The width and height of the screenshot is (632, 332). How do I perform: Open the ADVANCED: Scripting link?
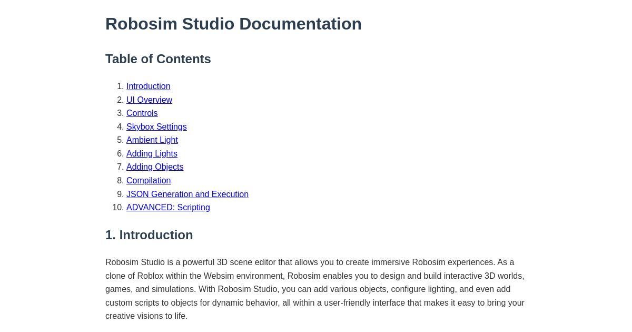click(x=168, y=208)
